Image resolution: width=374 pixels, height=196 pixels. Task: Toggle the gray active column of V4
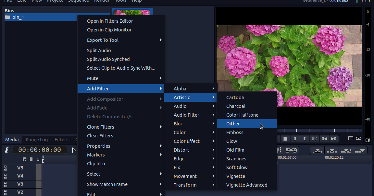coord(39,176)
